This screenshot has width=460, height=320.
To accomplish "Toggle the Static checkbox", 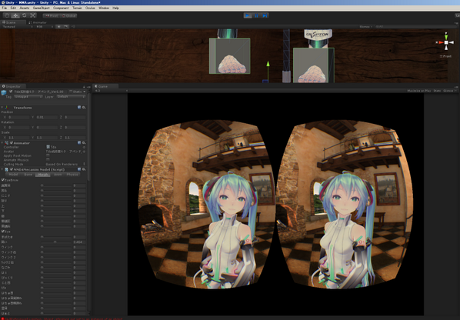I will pyautogui.click(x=71, y=92).
